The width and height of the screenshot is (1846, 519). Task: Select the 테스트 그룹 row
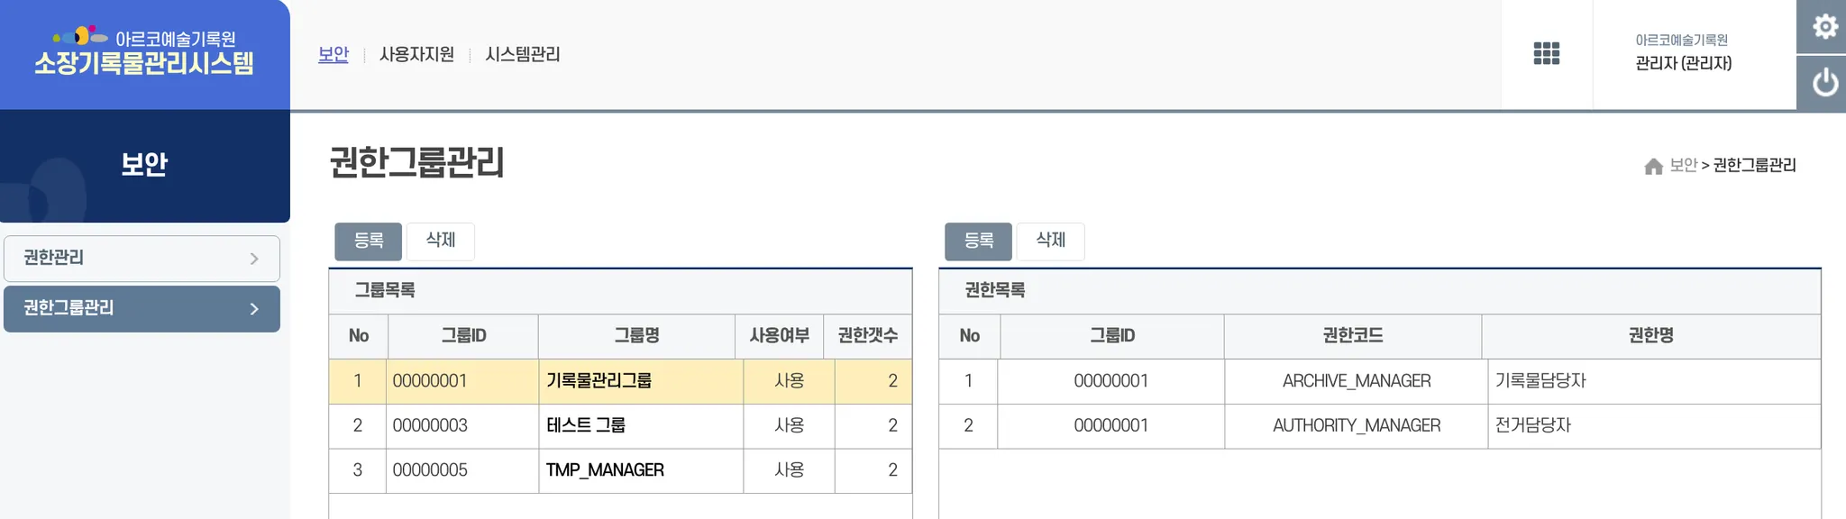(x=586, y=425)
